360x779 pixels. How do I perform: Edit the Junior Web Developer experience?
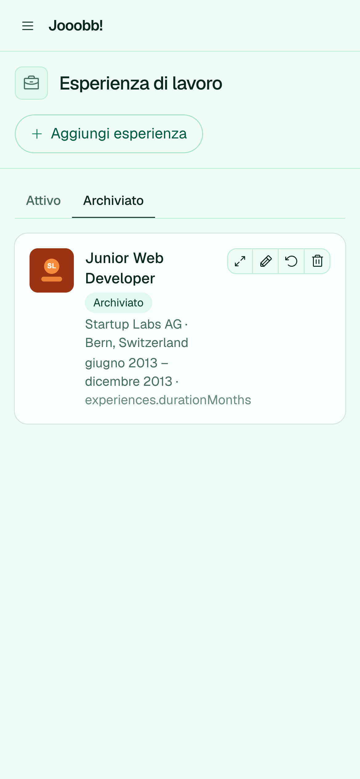[266, 261]
